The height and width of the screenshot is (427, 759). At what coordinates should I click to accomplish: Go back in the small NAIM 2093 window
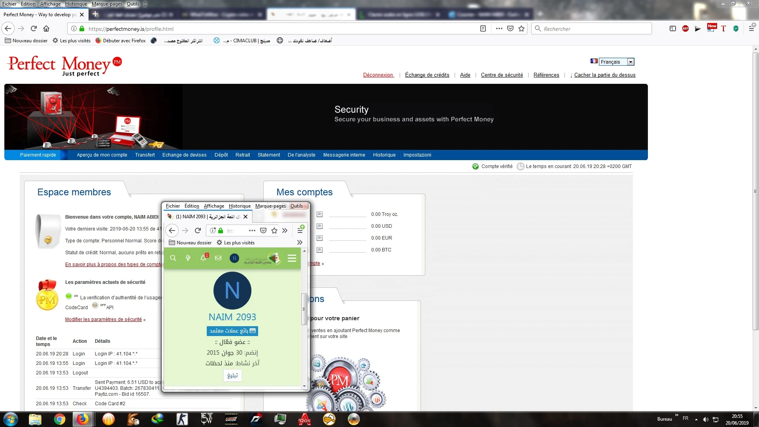172,231
